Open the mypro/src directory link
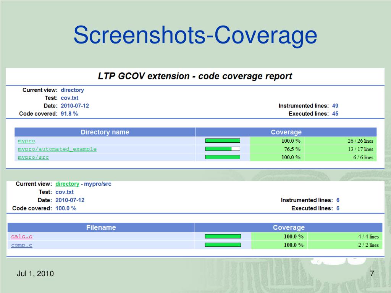Screen dimensions: 391x293 coord(33,157)
